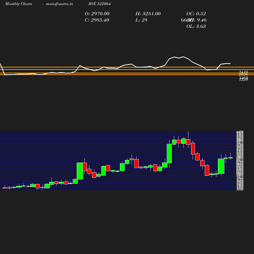Click the last green candlestick on the chart
The image size is (254, 254).
click(x=230, y=157)
